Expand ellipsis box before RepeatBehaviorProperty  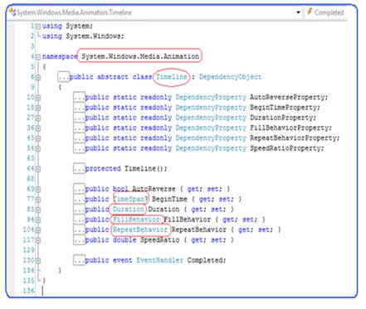pyautogui.click(x=79, y=138)
